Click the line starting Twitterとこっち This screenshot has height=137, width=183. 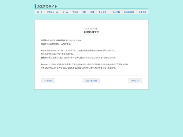(85, 64)
